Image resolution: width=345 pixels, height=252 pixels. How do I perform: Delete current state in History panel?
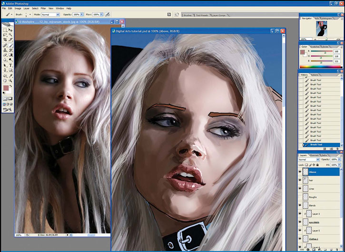click(x=337, y=149)
